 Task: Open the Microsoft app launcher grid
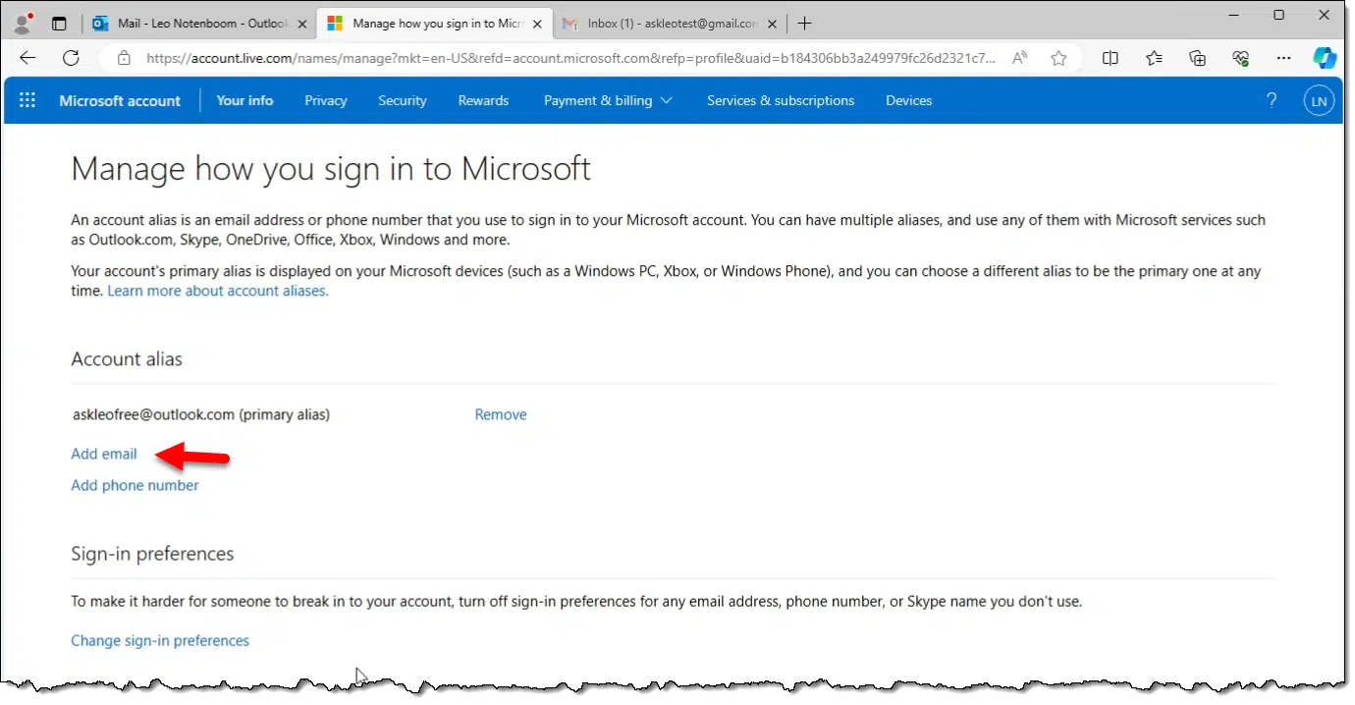(x=27, y=100)
